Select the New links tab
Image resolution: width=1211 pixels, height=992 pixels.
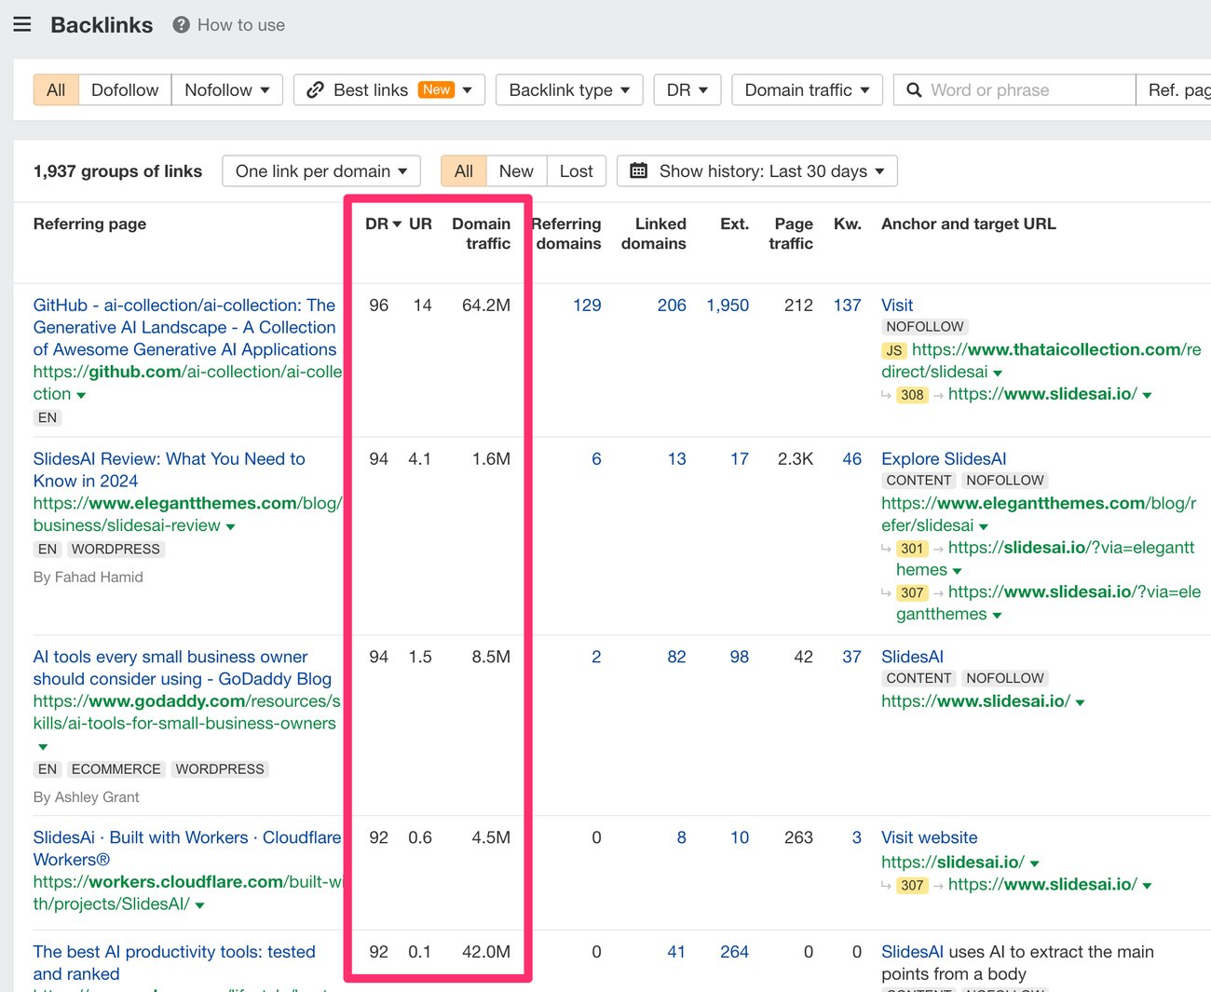(516, 171)
